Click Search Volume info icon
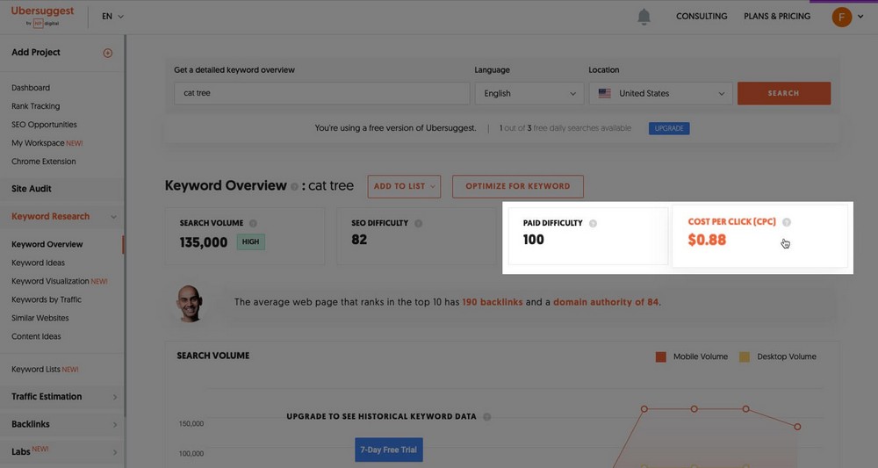 tap(253, 223)
